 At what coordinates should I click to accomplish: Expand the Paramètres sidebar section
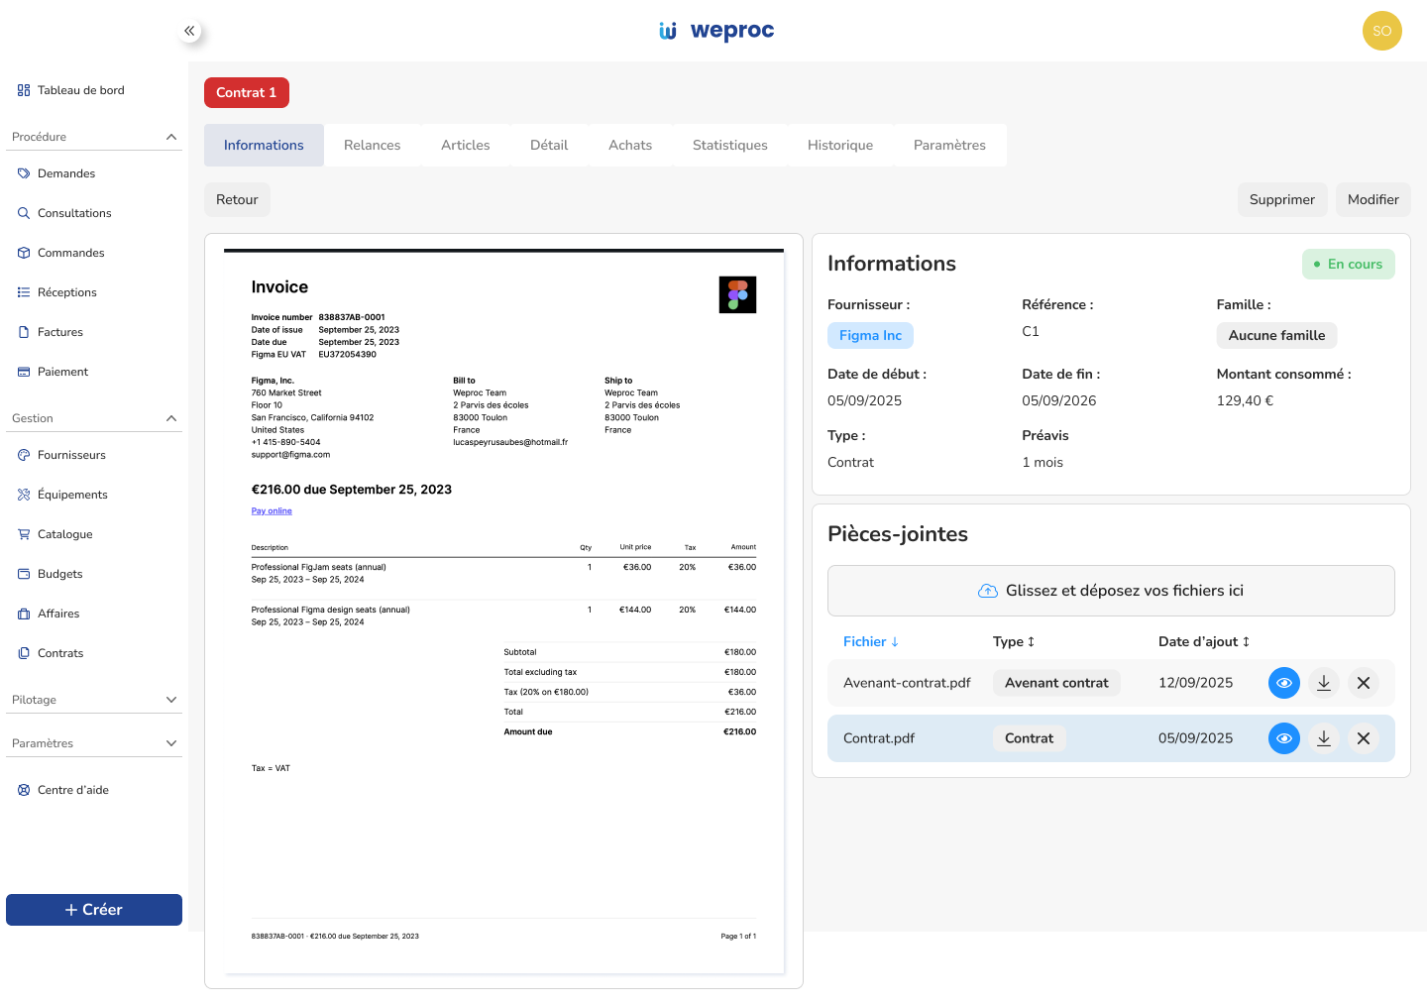171,743
